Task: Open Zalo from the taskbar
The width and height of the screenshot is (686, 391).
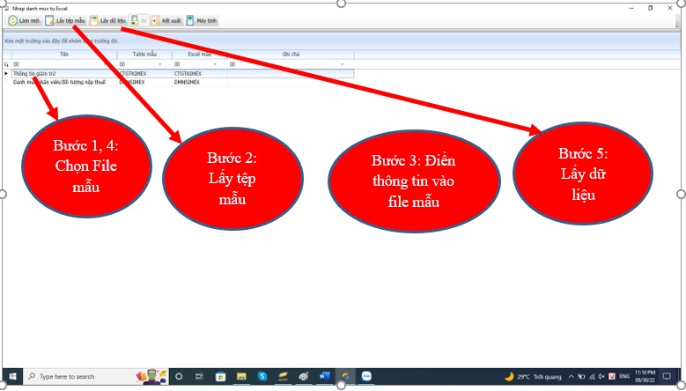Action: [365, 376]
